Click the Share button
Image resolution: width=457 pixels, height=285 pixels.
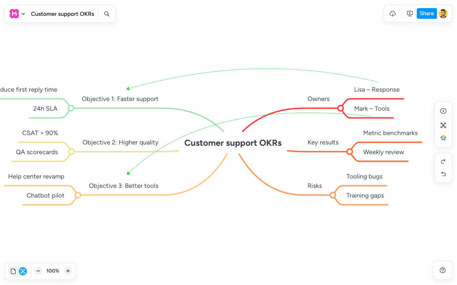426,13
